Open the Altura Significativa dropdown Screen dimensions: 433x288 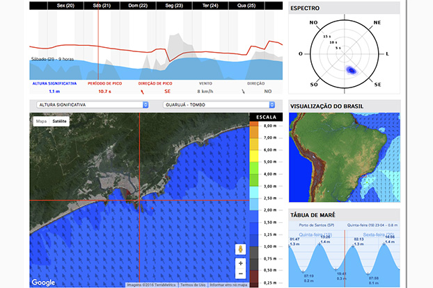(x=93, y=105)
